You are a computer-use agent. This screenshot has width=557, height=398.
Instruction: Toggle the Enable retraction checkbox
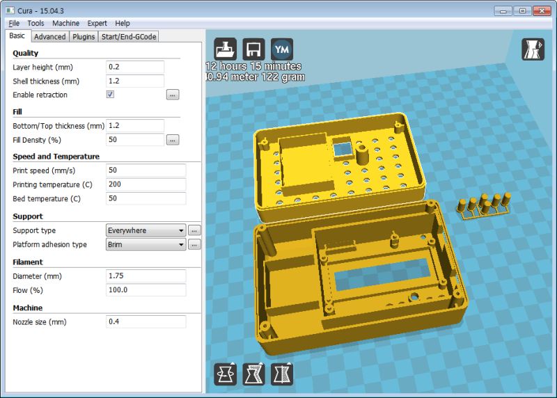point(110,95)
